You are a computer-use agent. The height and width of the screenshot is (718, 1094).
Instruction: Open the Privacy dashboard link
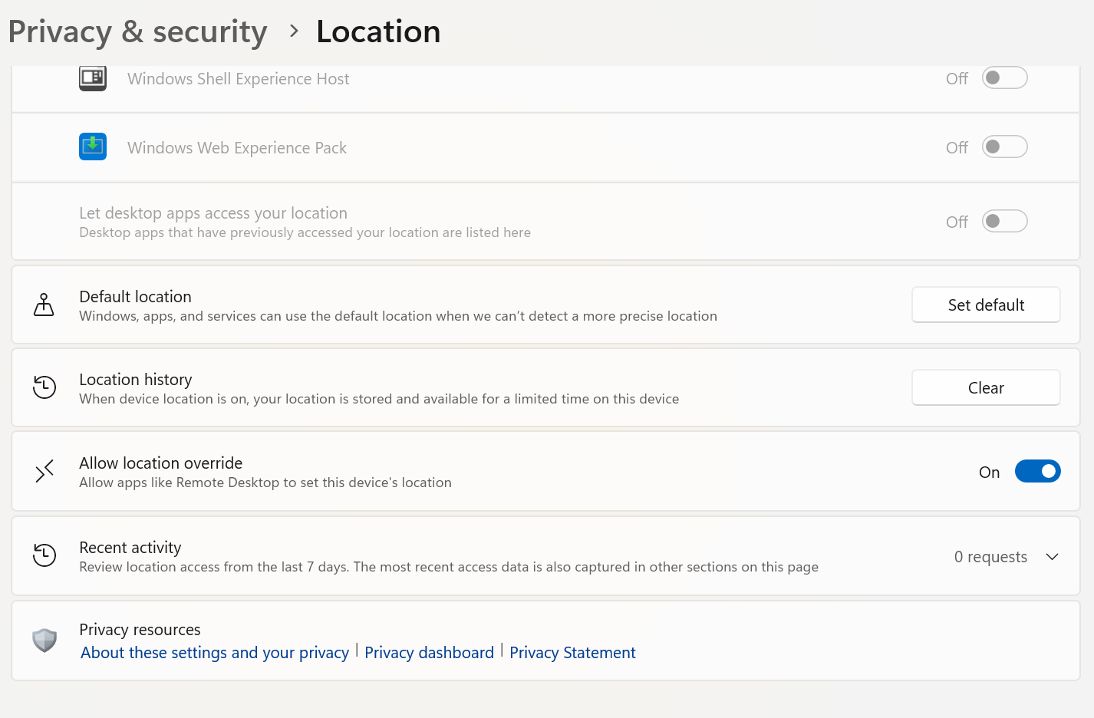429,652
